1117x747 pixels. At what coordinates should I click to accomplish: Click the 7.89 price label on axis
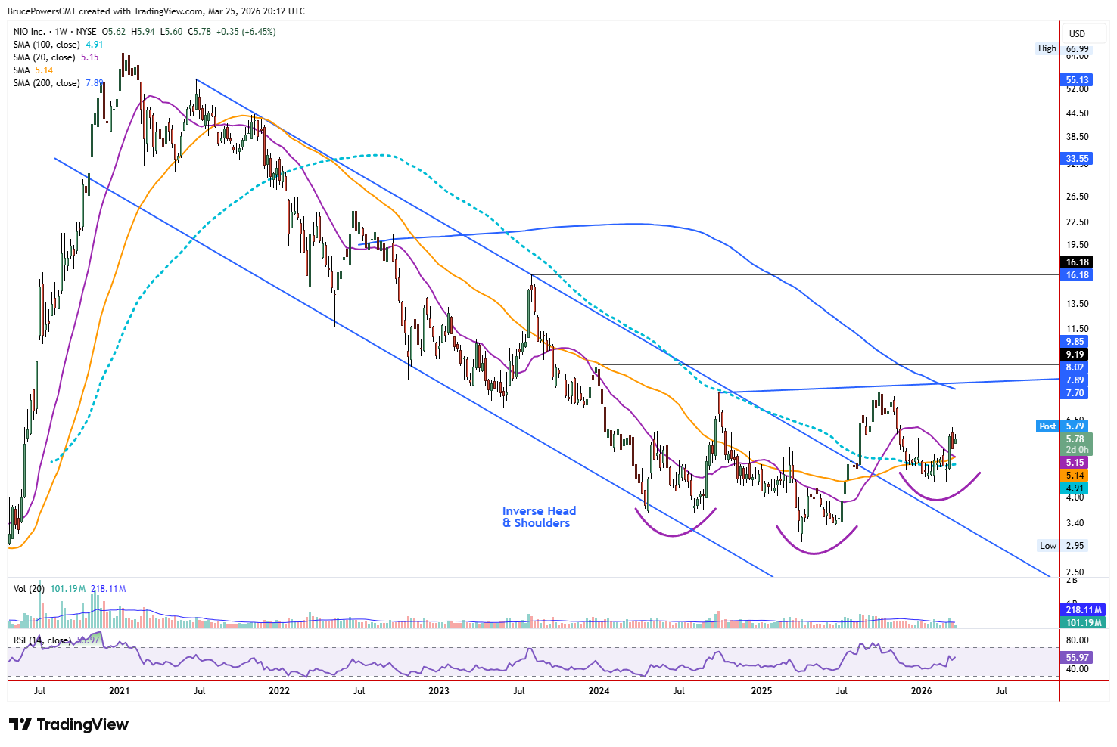(1075, 380)
